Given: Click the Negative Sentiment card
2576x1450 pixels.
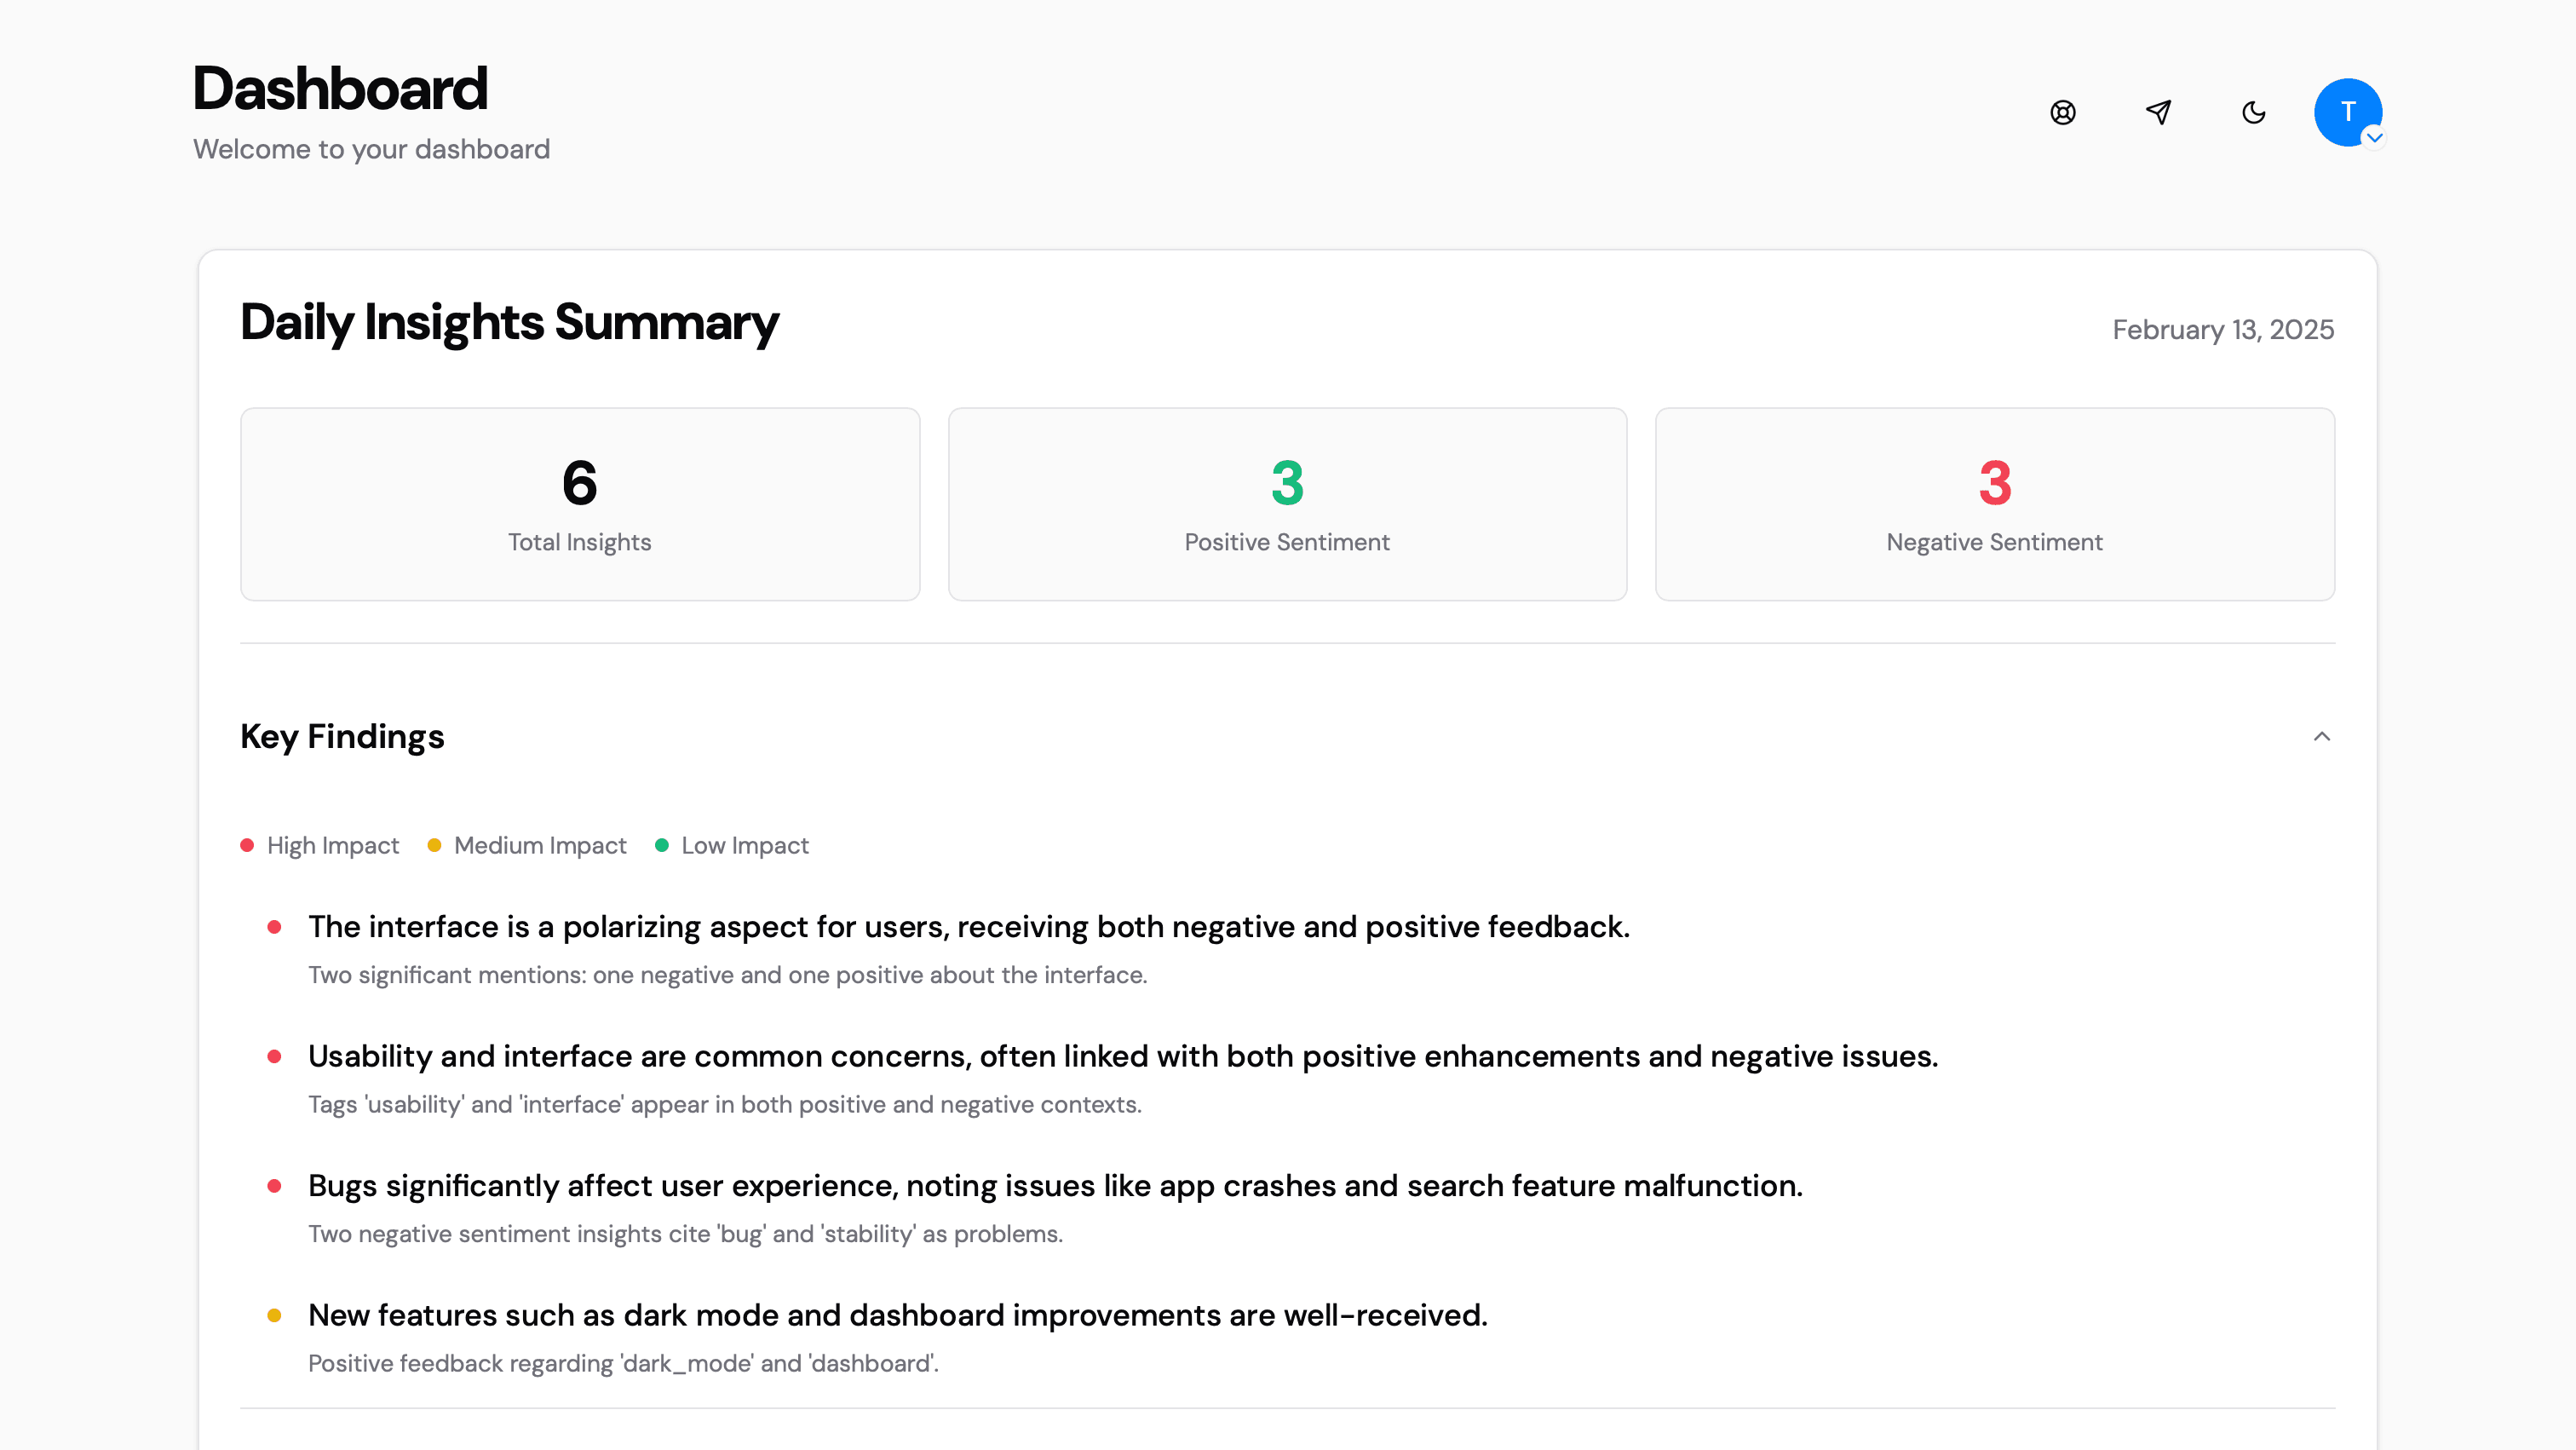Looking at the screenshot, I should pos(1994,504).
